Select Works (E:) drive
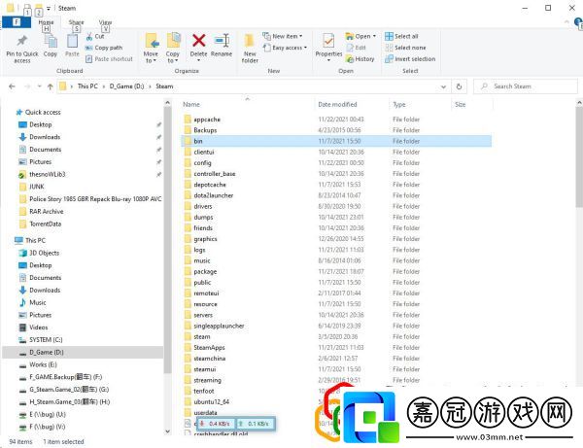 point(43,364)
